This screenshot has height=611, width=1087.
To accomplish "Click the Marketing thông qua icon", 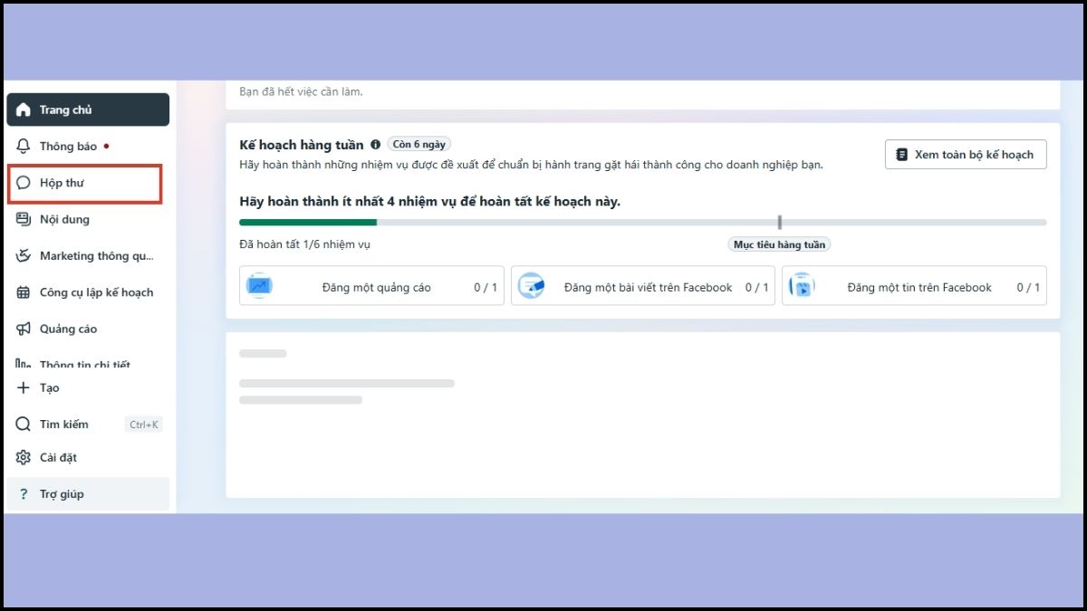I will click(x=24, y=256).
